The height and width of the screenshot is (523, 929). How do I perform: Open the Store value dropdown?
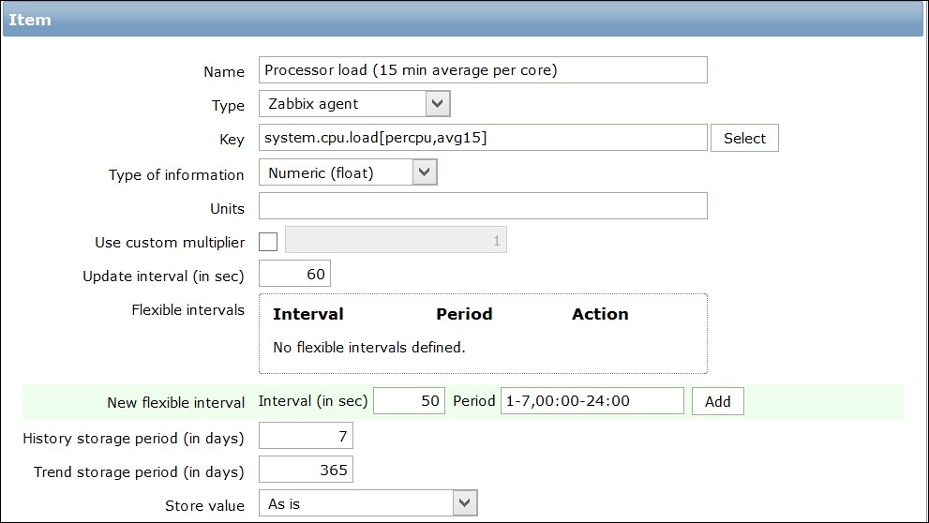(x=367, y=503)
